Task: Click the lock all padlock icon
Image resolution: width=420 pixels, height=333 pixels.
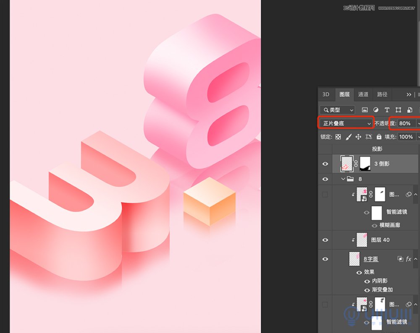Action: (379, 137)
